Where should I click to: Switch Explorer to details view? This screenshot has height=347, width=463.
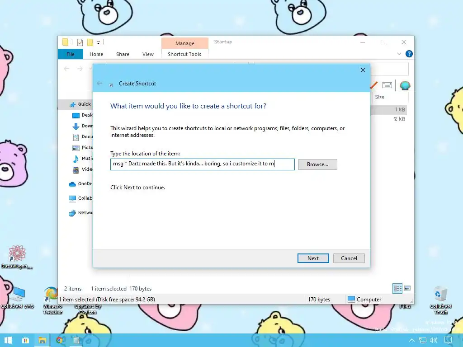pos(397,288)
